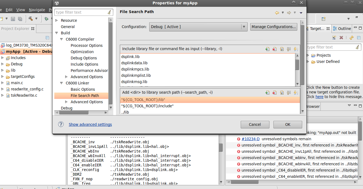Delete selected entry in --library list toolbar
The height and width of the screenshot is (189, 363).
(x=275, y=49)
